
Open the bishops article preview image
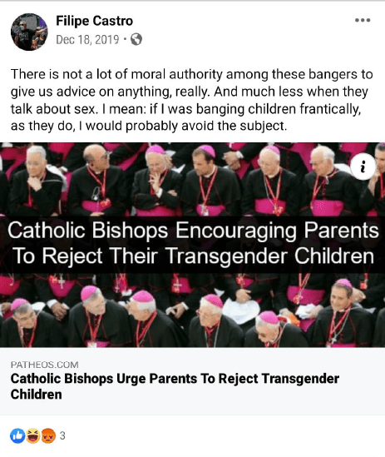(193, 245)
